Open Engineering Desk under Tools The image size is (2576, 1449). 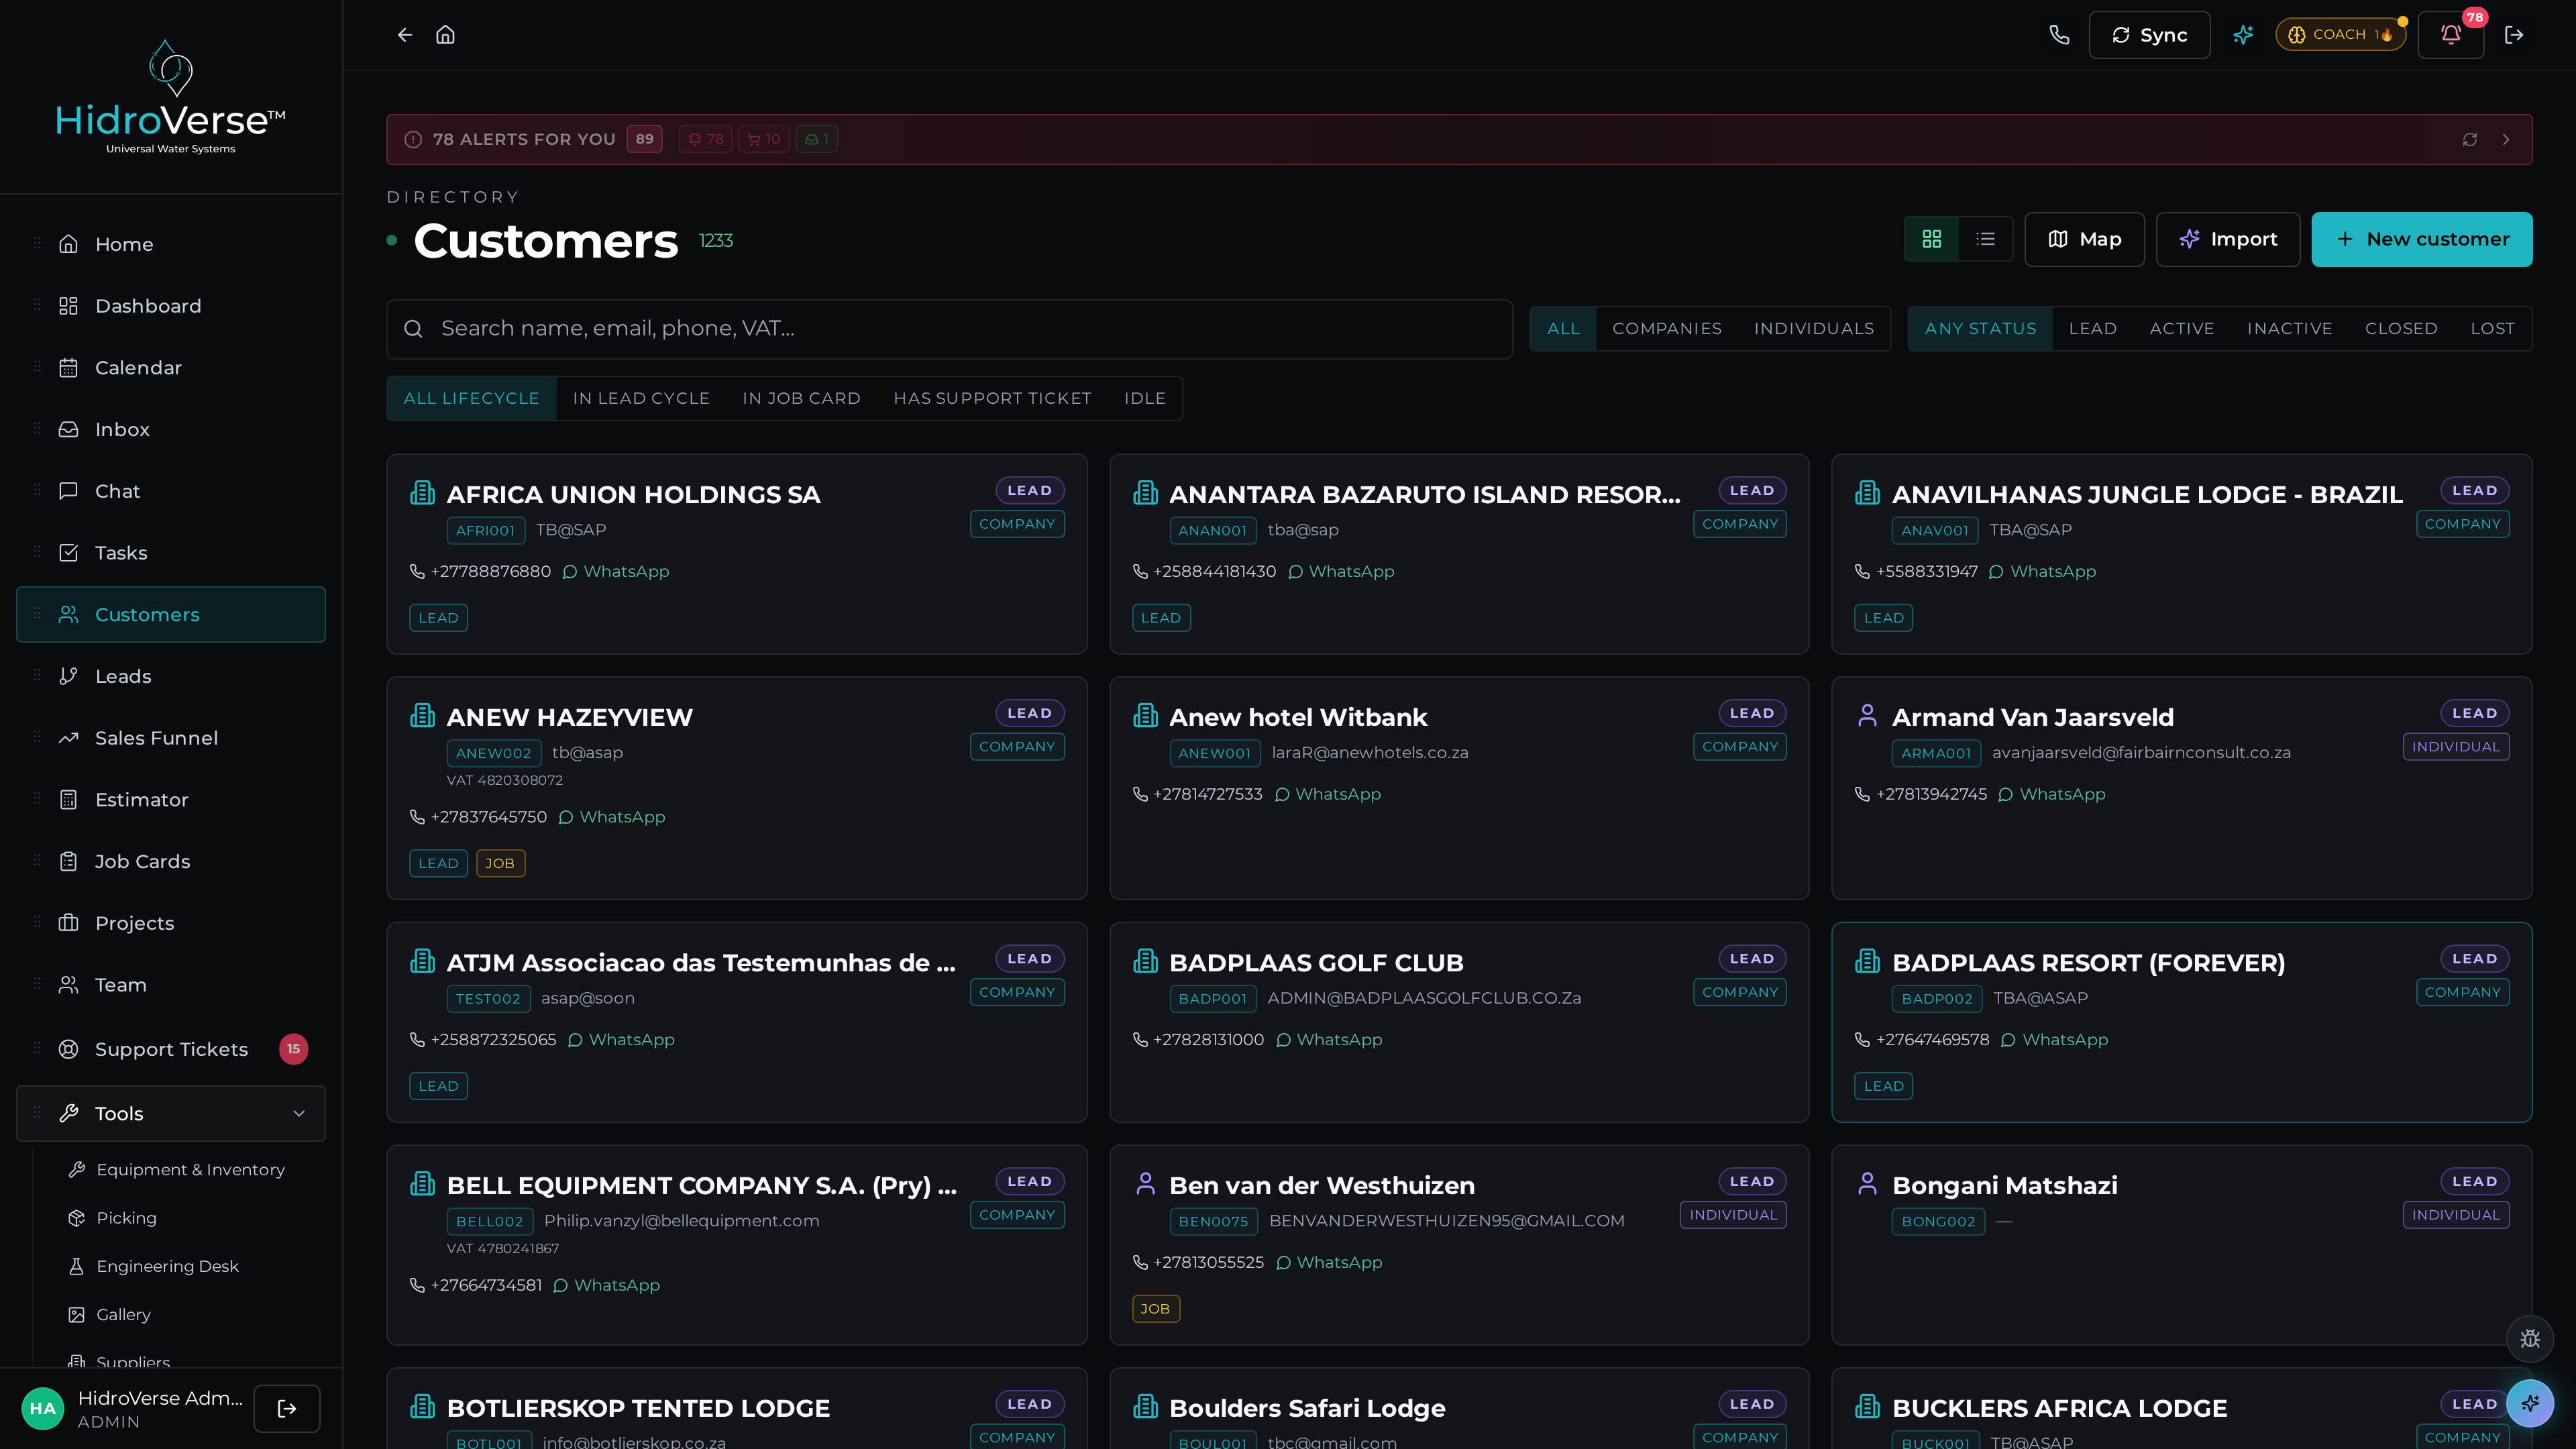167,1267
